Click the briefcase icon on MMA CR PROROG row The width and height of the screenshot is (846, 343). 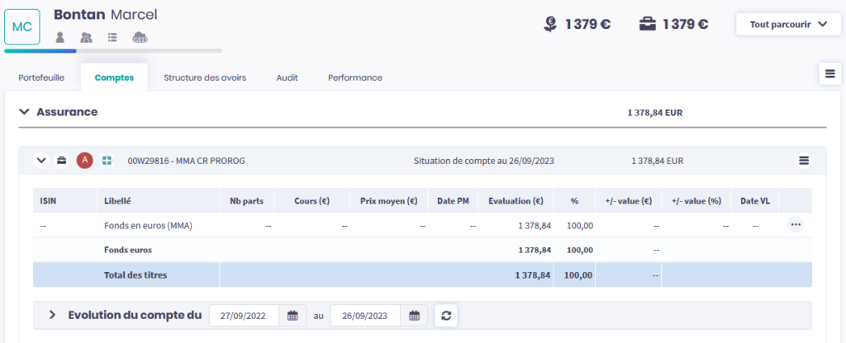tap(61, 161)
